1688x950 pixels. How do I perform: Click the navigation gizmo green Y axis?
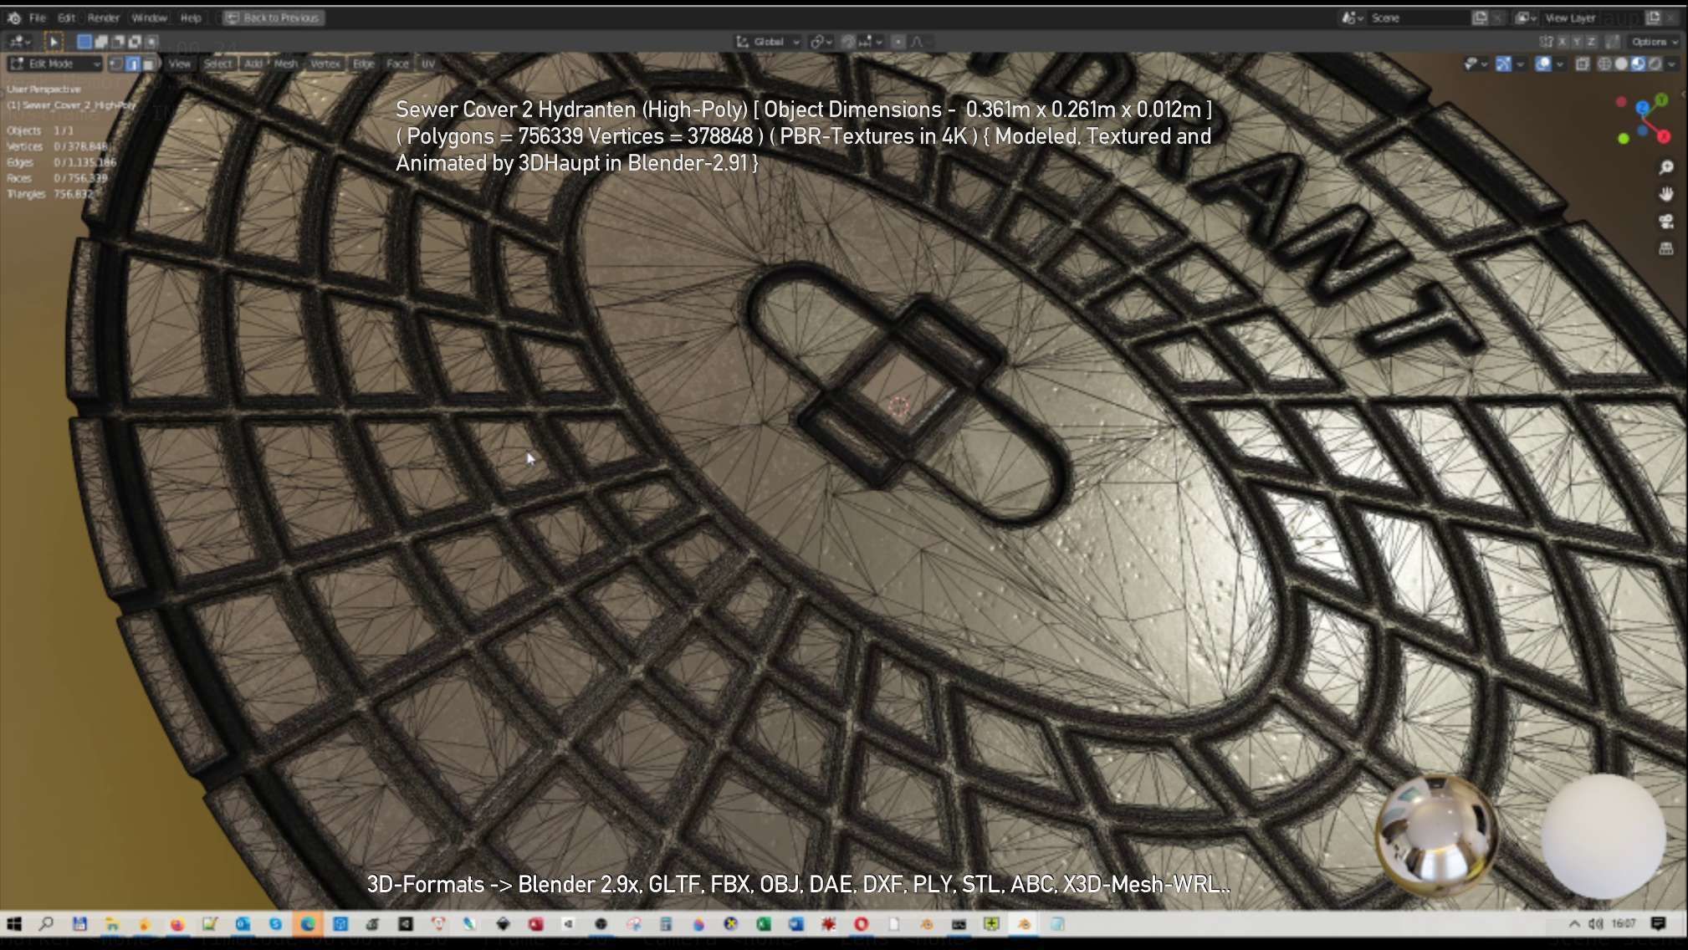point(1662,100)
